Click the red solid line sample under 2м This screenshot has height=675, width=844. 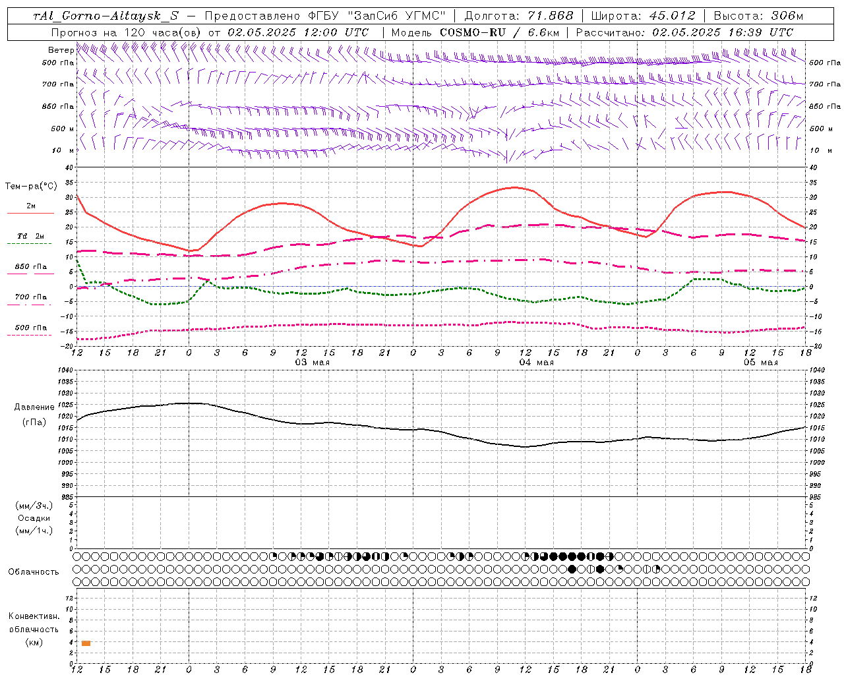click(x=30, y=214)
